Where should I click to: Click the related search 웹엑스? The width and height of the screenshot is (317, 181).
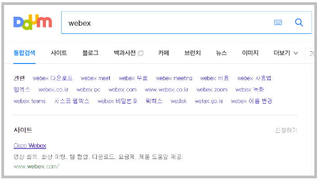[x=22, y=90]
